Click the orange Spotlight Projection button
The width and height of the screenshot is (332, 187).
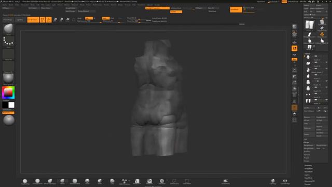pos(157,8)
